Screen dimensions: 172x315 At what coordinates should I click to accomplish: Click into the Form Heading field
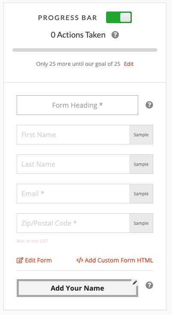pyautogui.click(x=77, y=105)
